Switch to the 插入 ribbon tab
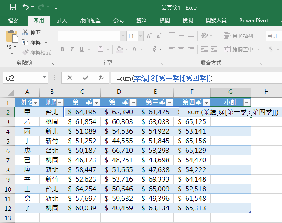Viewport: 282px width, 223px height. pos(62,20)
